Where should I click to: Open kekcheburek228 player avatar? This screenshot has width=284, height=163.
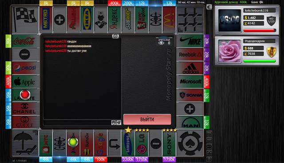(230, 21)
